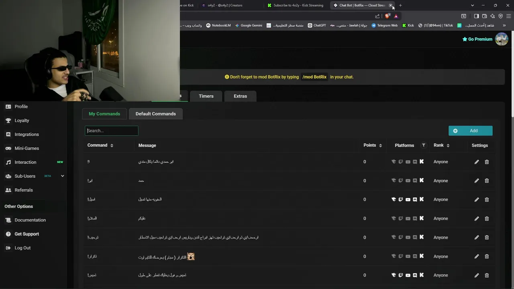
Task: Click the trash icon on the !تكرار row
Action: point(487,256)
